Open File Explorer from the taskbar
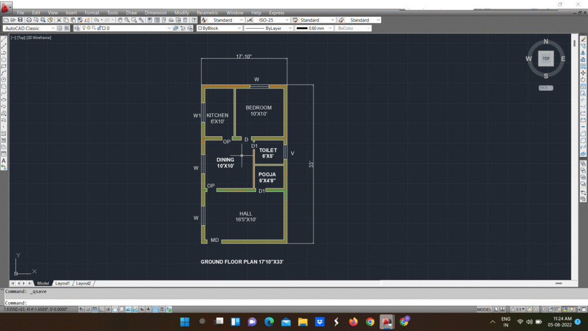588x331 pixels. pos(303,322)
